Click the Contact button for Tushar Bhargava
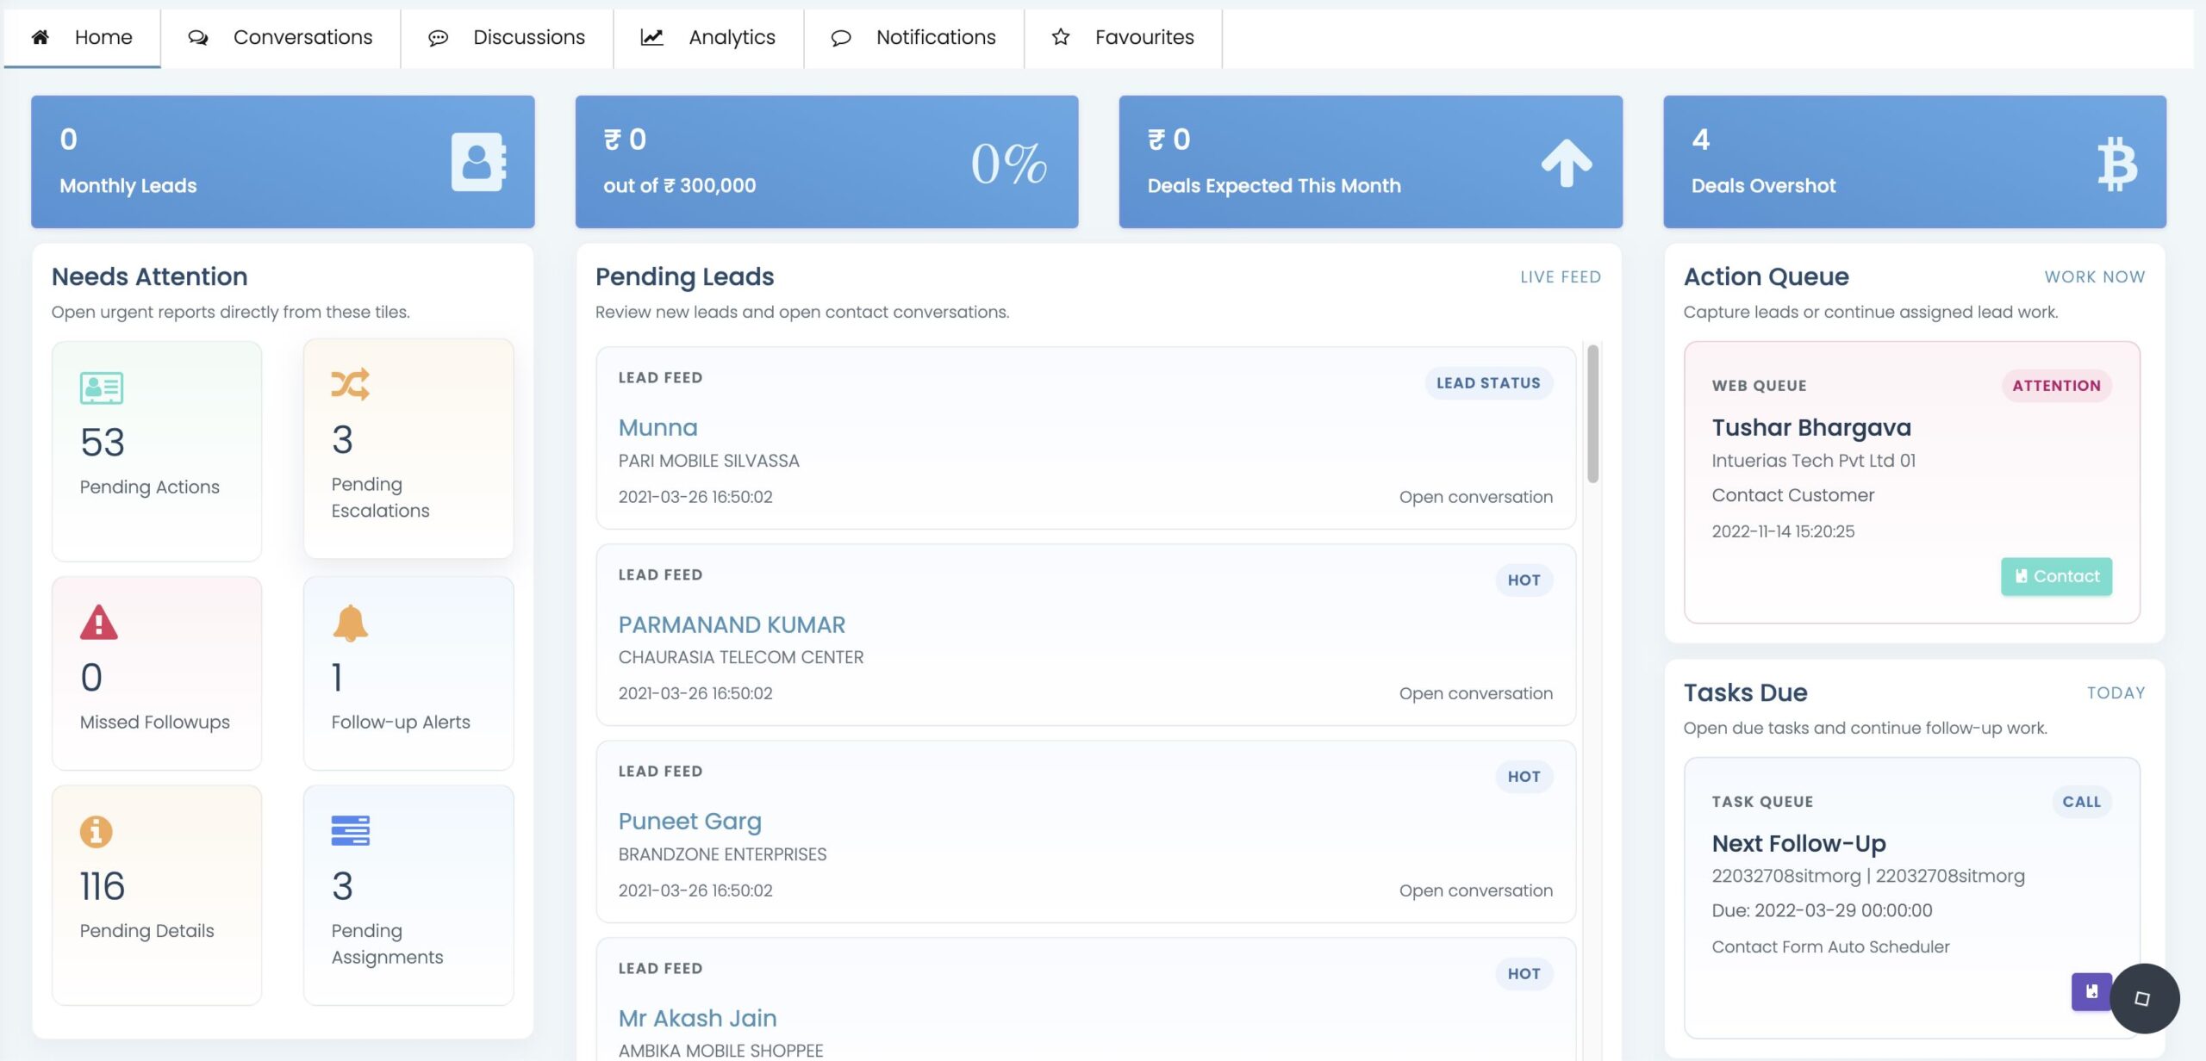 [x=2056, y=576]
